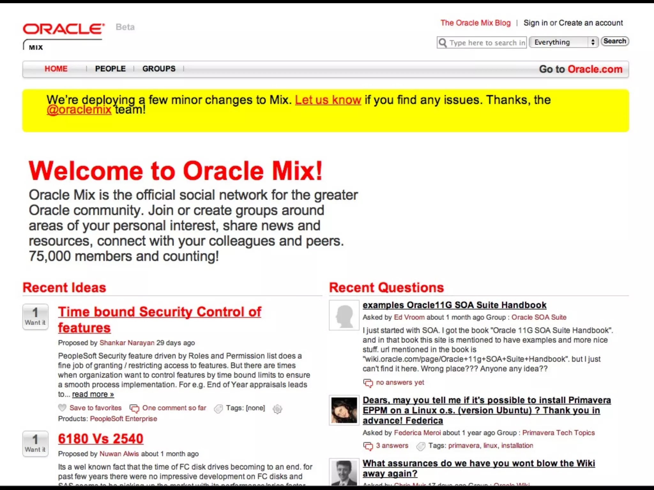Click the tag icon next to Tags: [none]
The width and height of the screenshot is (654, 490).
click(x=218, y=409)
